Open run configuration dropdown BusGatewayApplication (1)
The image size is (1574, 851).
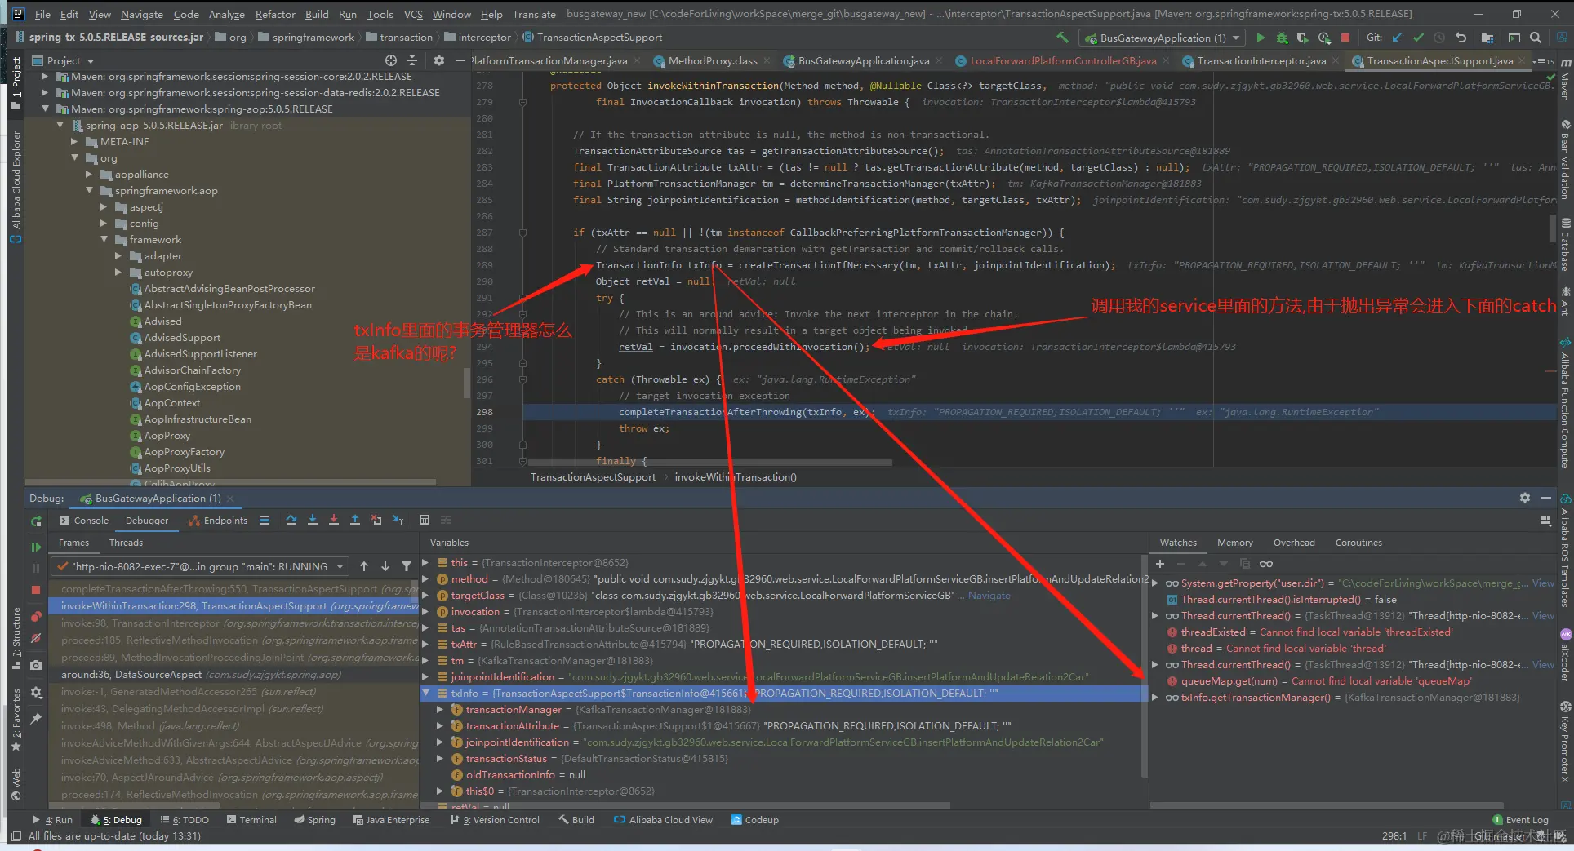pyautogui.click(x=1162, y=38)
